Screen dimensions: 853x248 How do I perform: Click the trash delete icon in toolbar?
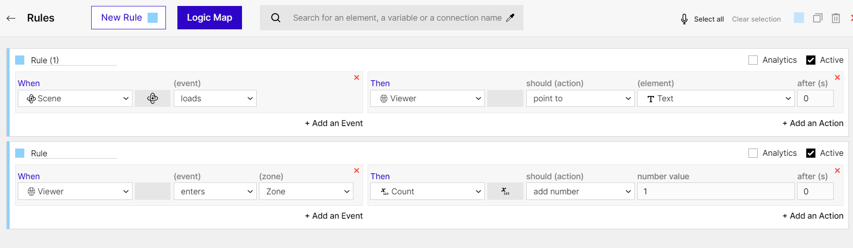[836, 18]
